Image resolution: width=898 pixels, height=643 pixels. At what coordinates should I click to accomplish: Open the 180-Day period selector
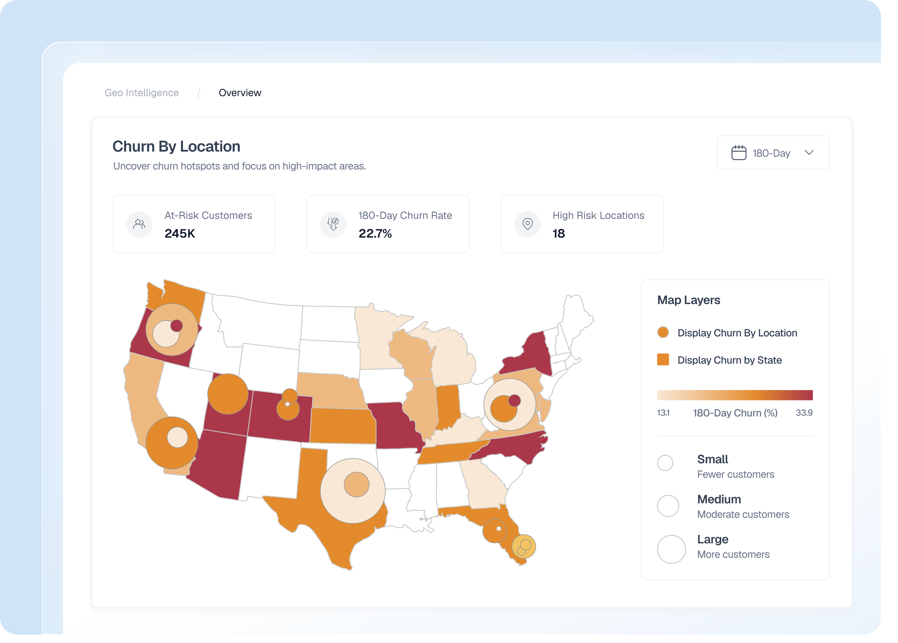pyautogui.click(x=773, y=153)
